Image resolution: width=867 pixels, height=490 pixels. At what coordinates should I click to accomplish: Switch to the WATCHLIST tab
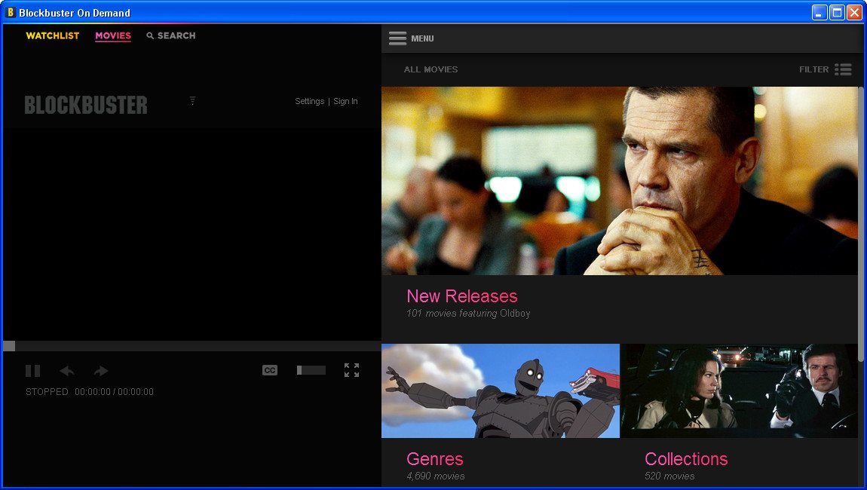[x=53, y=35]
